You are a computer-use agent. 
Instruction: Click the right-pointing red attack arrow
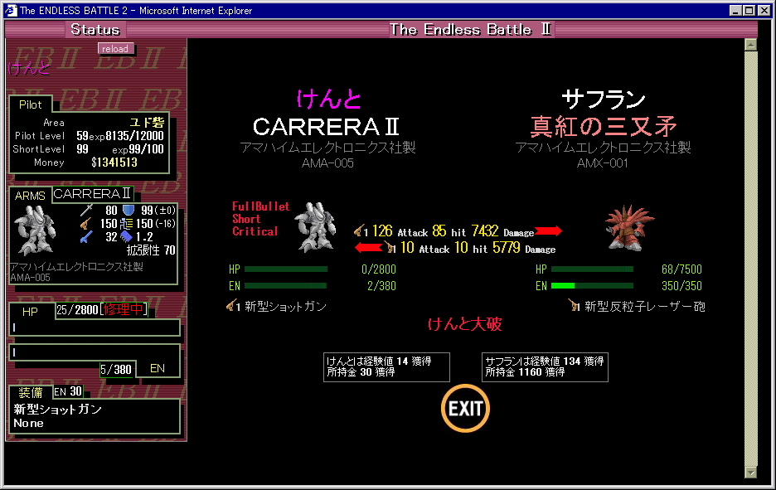[x=549, y=231]
